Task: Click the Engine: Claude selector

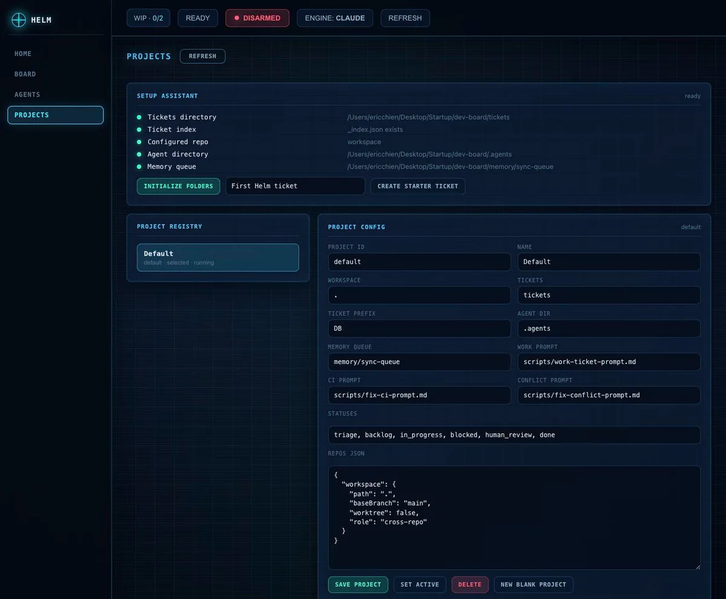Action: click(x=335, y=18)
